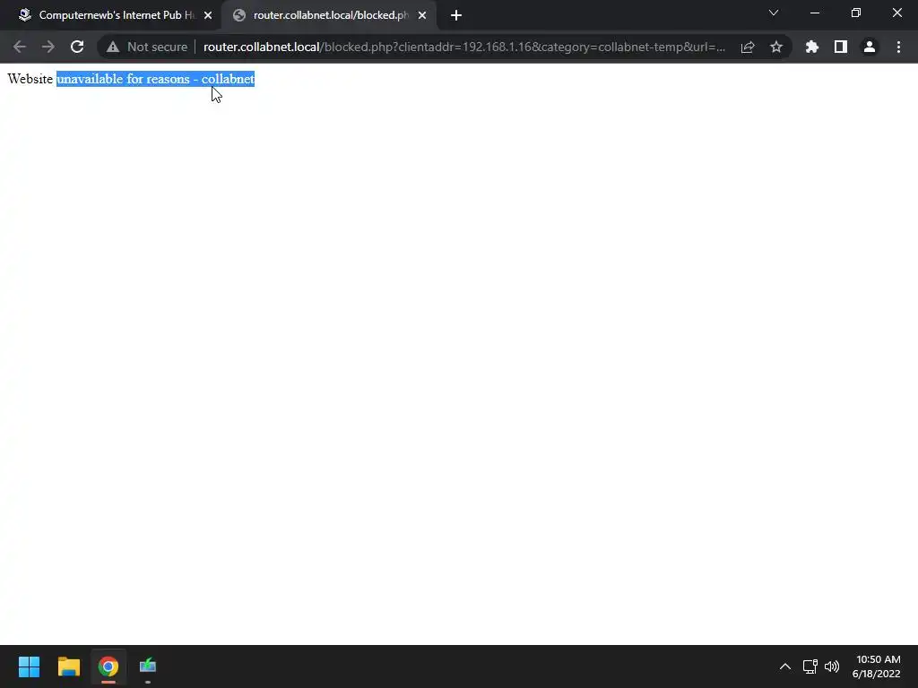
Task: Select the router.collabnet.local/blocked tab
Action: point(329,15)
